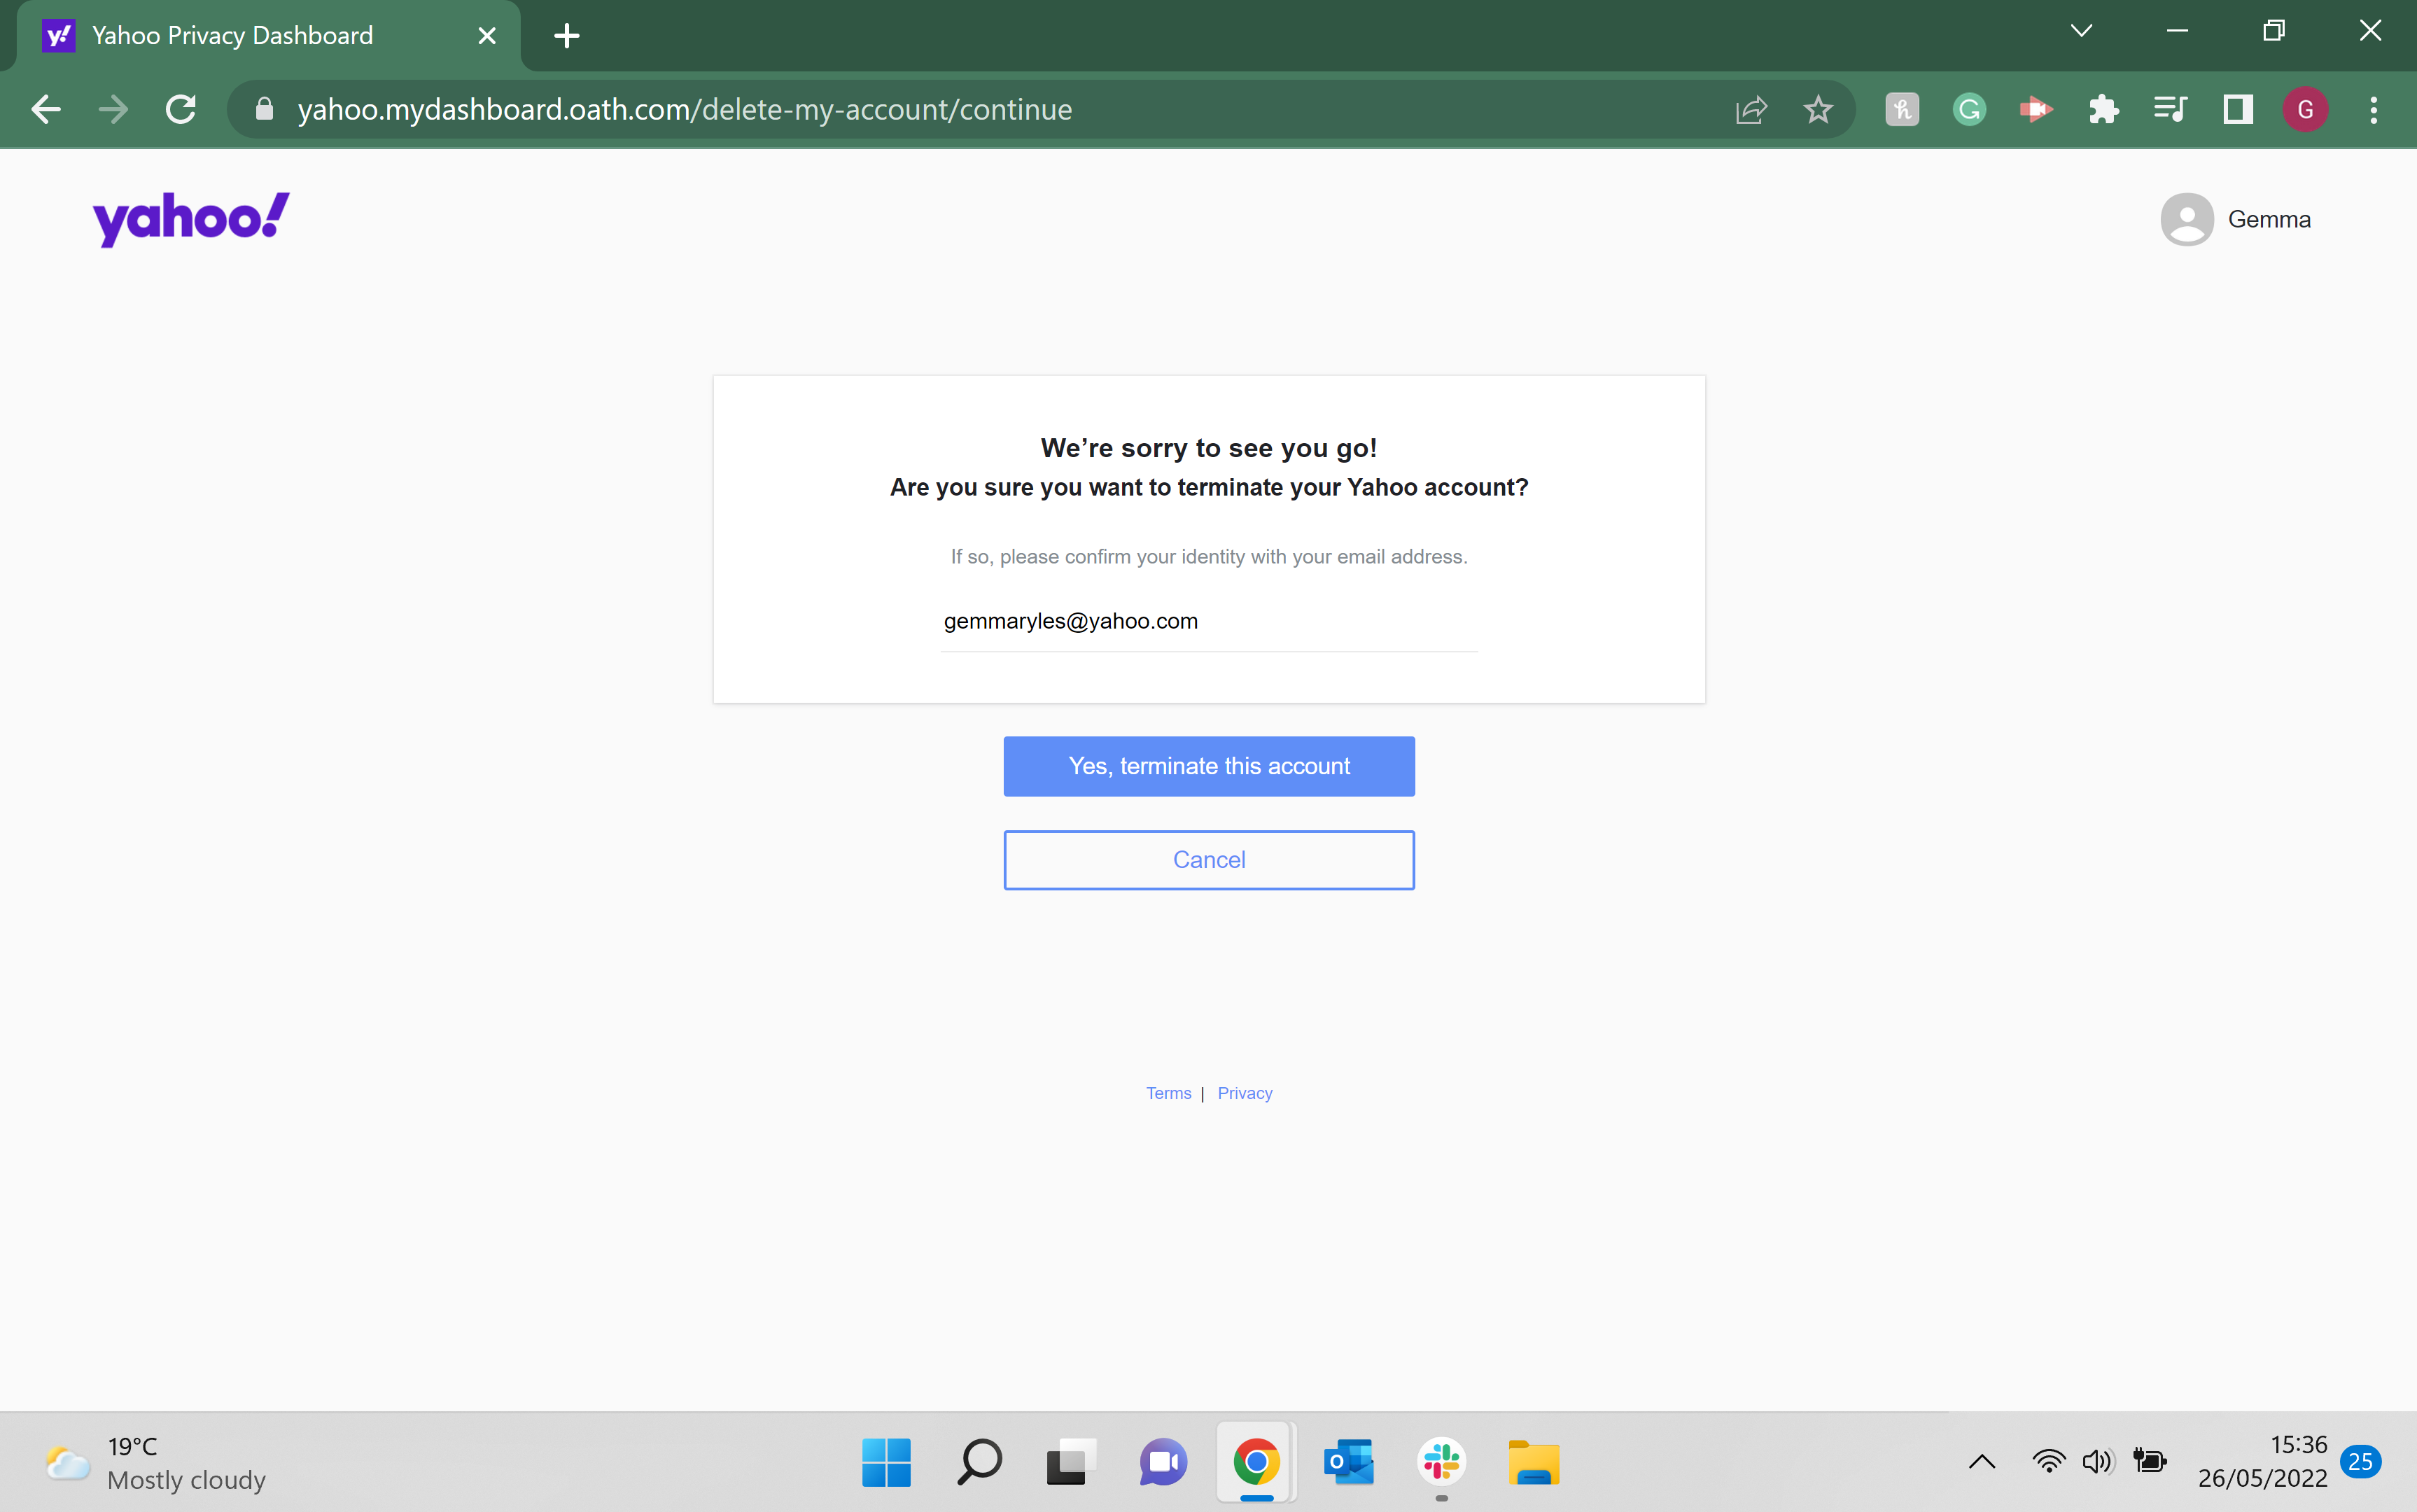
Task: Show hidden system tray icons
Action: [1981, 1462]
